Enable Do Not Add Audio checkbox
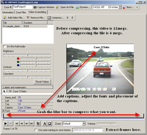This screenshot has height=135, width=147. [5, 46]
